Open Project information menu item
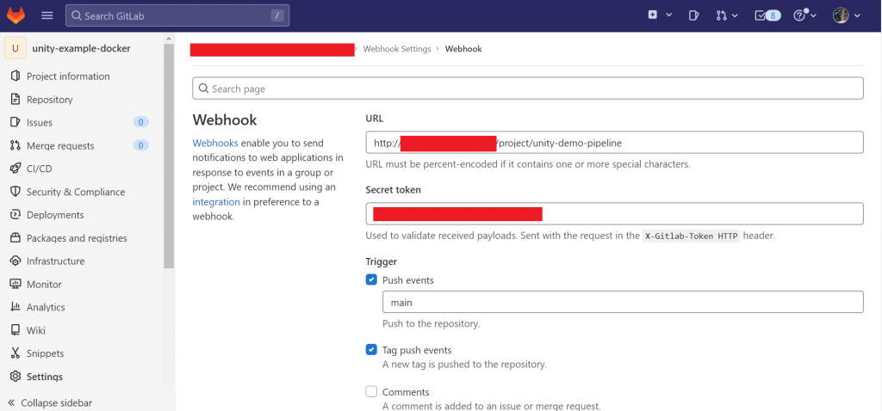 coord(68,77)
